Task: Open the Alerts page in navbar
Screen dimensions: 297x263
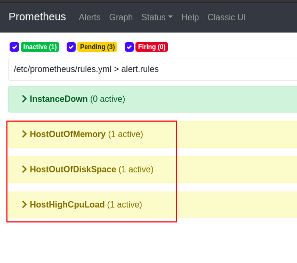Action: click(90, 17)
